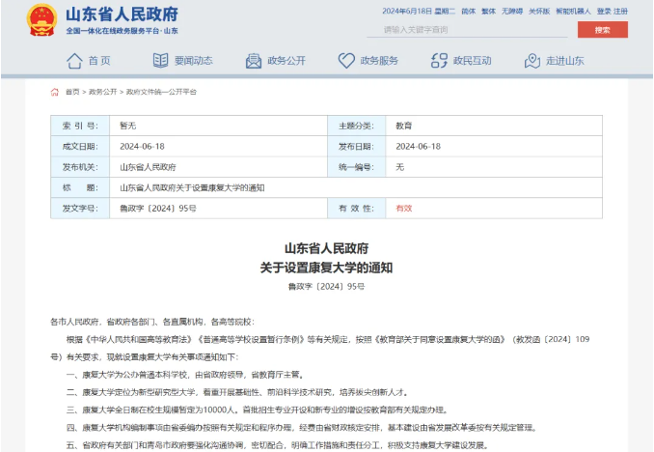Click the 发布日期 value 2024-06-18
The height and width of the screenshot is (452, 654).
(x=418, y=147)
